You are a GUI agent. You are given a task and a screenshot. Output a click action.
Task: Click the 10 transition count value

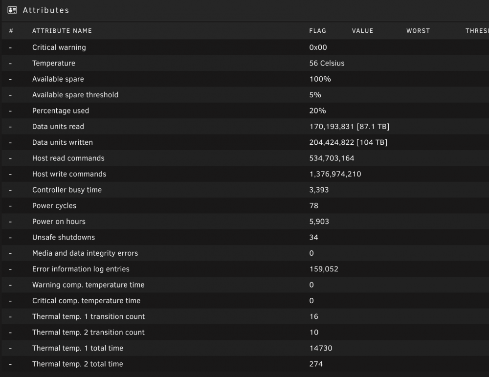[314, 333]
